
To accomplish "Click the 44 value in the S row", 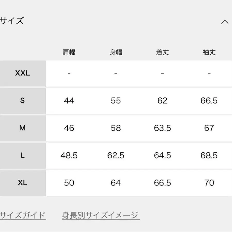I will [69, 101].
